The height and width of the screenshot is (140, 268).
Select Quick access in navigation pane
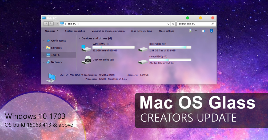58,41
